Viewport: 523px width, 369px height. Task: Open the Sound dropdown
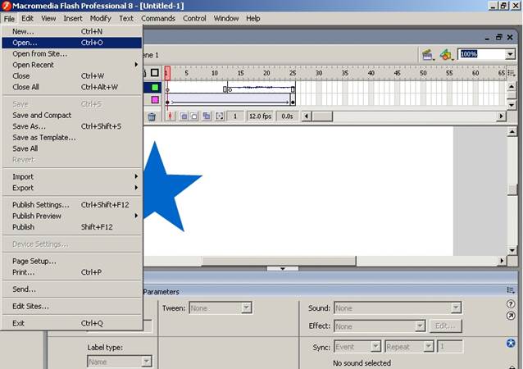pyautogui.click(x=456, y=307)
